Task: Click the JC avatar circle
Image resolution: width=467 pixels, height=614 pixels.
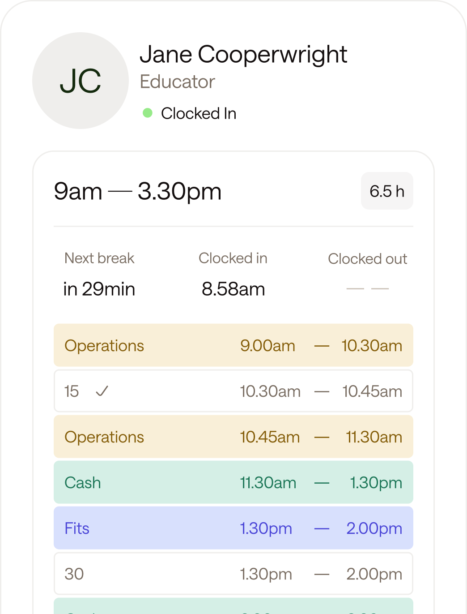Action: (81, 81)
